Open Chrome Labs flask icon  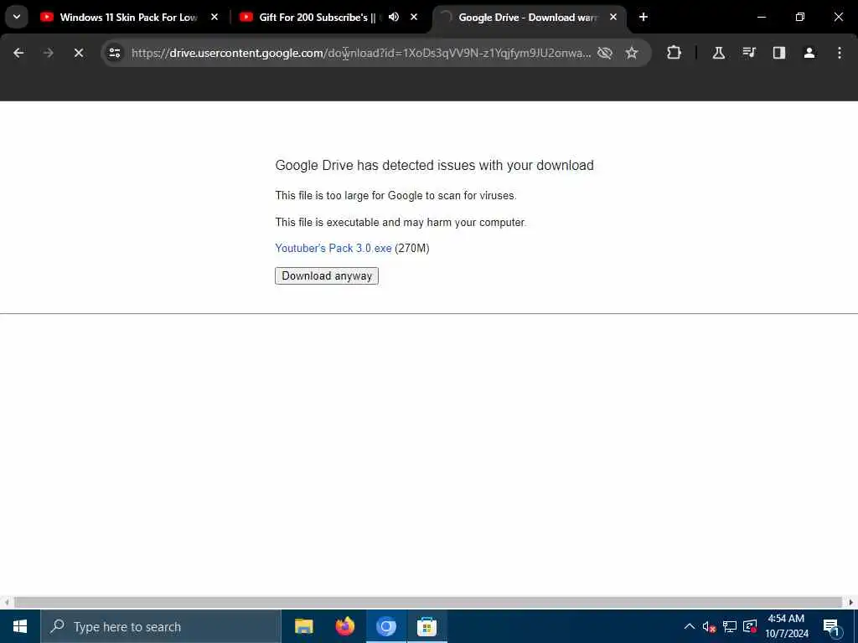[x=718, y=53]
